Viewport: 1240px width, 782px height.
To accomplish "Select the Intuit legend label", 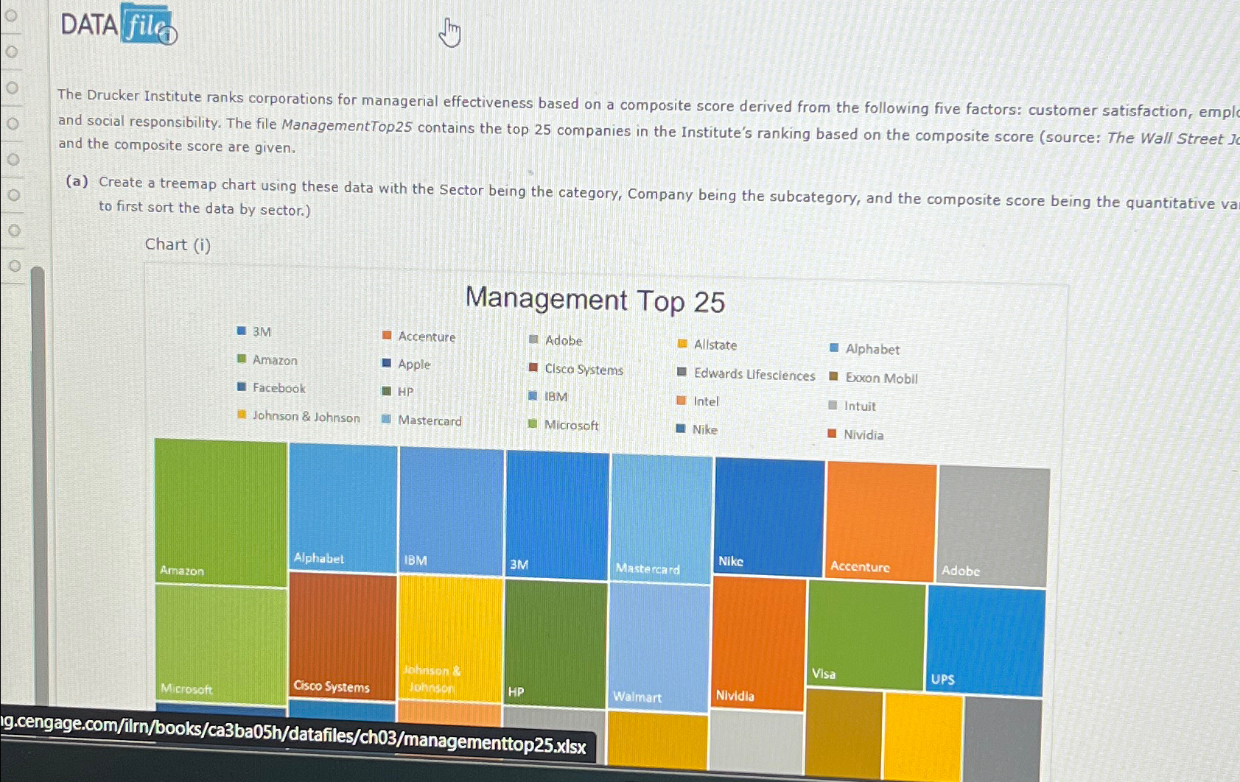I will point(860,406).
